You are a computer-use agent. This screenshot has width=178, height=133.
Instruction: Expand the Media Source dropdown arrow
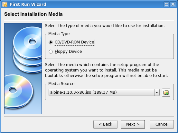click(157, 92)
